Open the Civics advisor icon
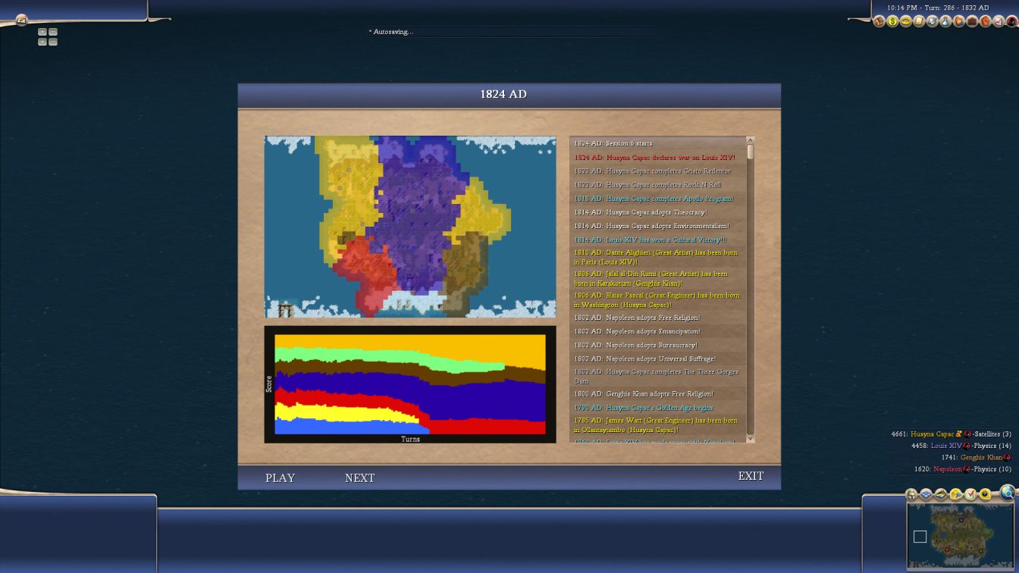Screen dimensions: 1019x573 coord(906,21)
